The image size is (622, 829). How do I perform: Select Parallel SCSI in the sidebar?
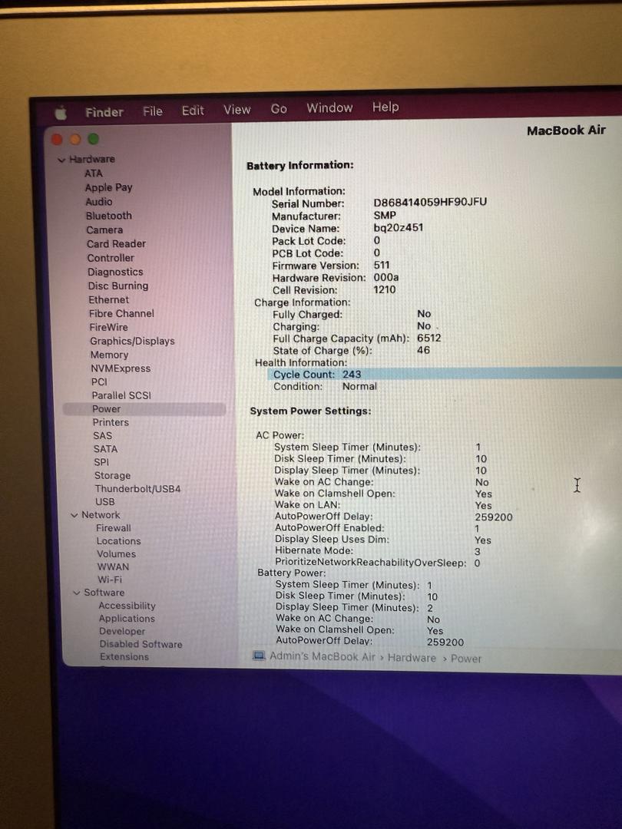pos(121,395)
